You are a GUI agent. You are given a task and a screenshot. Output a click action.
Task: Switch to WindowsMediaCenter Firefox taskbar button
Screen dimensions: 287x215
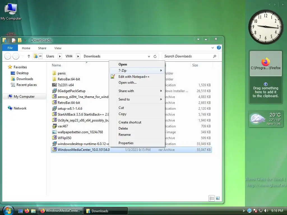[61, 211]
